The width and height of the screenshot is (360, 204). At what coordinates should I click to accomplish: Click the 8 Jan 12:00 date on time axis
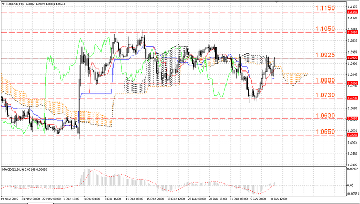point(279,199)
